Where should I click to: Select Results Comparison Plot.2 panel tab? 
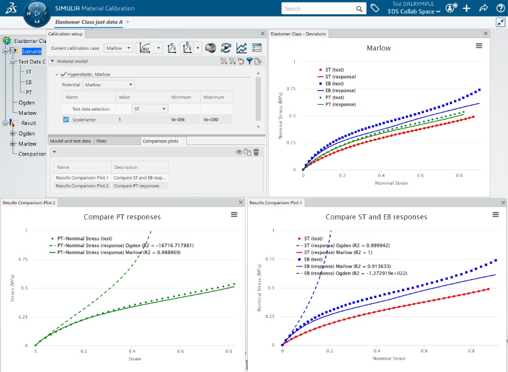click(x=29, y=203)
